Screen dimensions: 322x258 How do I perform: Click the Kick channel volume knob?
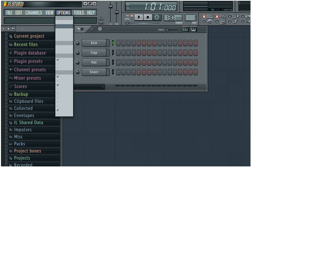77,43
